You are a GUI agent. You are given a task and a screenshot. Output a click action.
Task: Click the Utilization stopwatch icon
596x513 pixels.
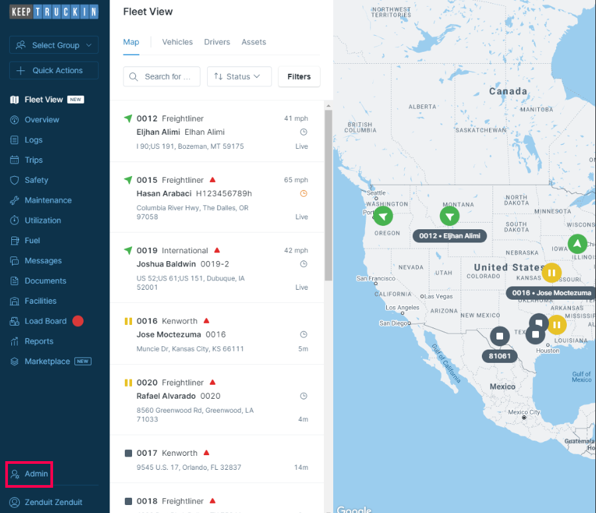click(15, 221)
